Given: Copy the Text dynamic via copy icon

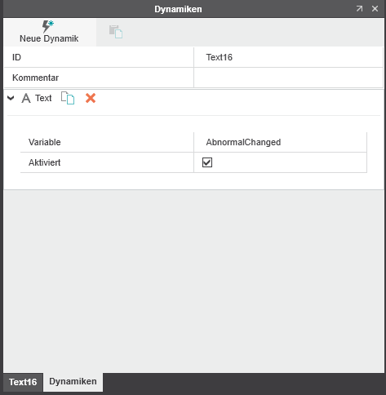Looking at the screenshot, I should pyautogui.click(x=68, y=98).
